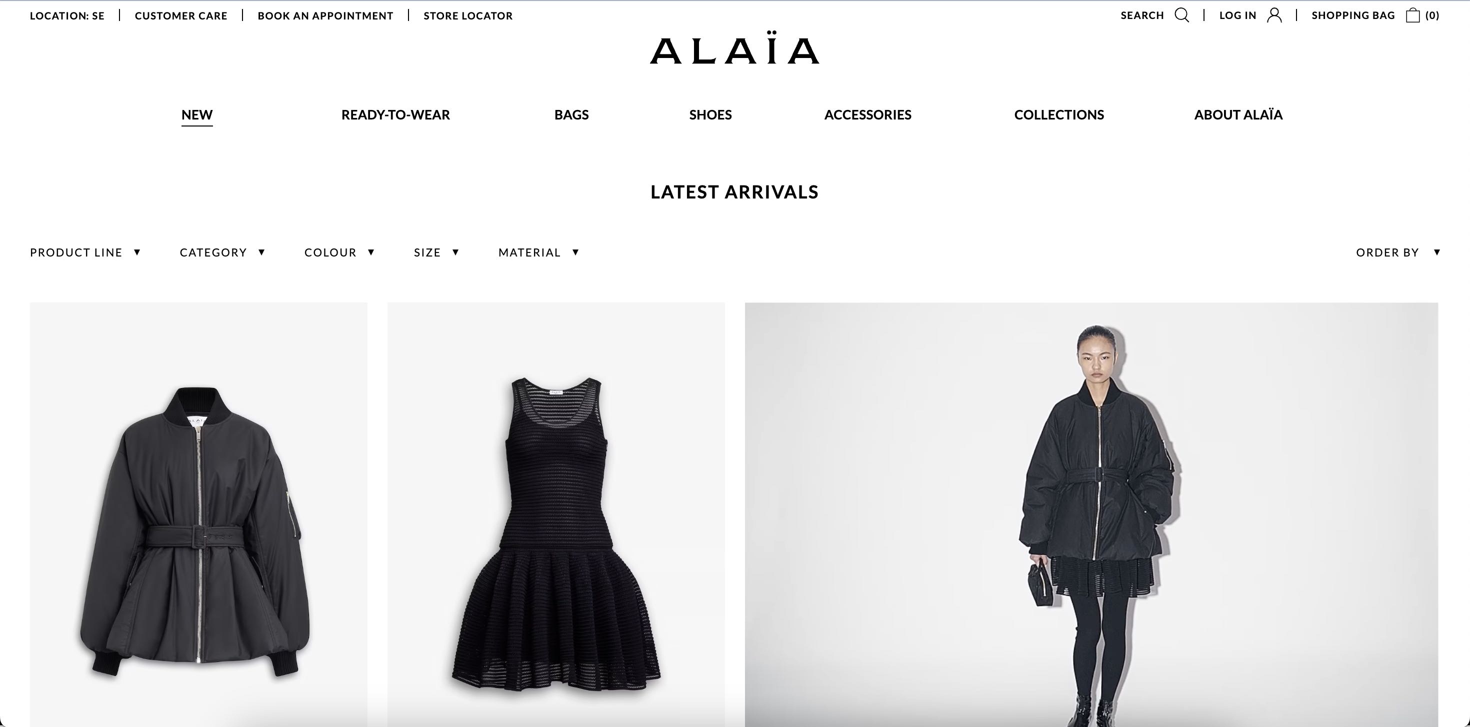The image size is (1470, 727).
Task: Open the Size filter arrow
Action: [x=455, y=252]
